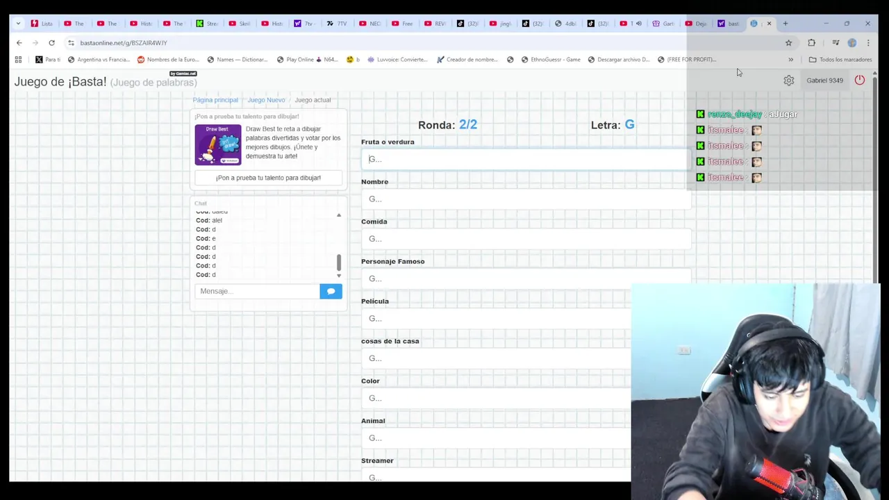Open the Draw Best ad thumbnail
This screenshot has width=889, height=500.
pyautogui.click(x=218, y=144)
